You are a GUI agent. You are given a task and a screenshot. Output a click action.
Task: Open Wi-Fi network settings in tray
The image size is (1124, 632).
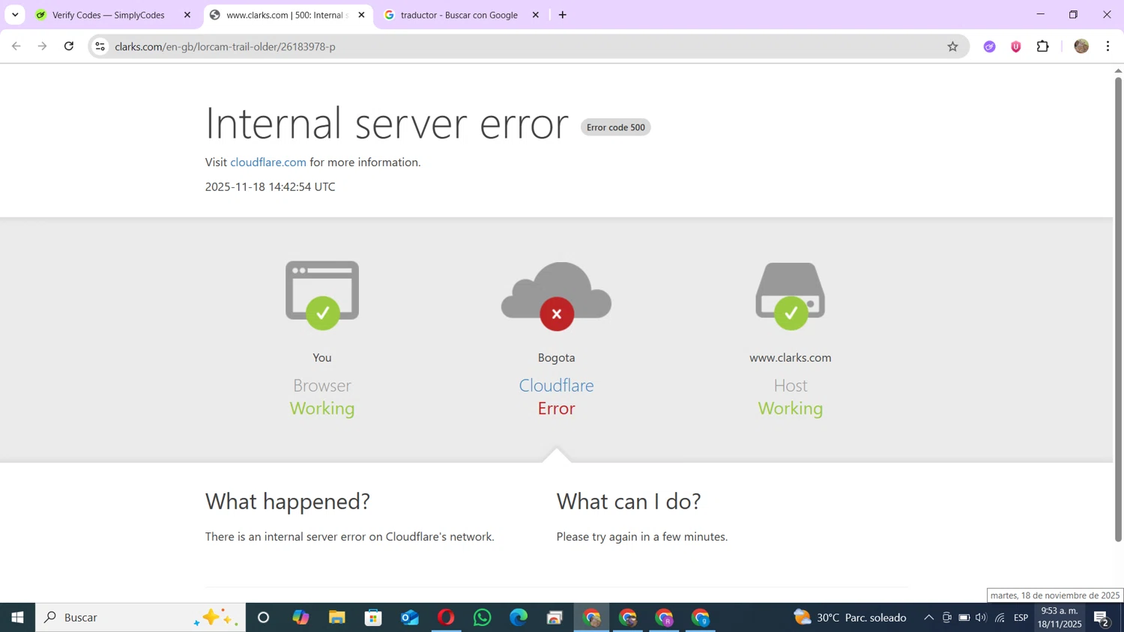[1000, 618]
